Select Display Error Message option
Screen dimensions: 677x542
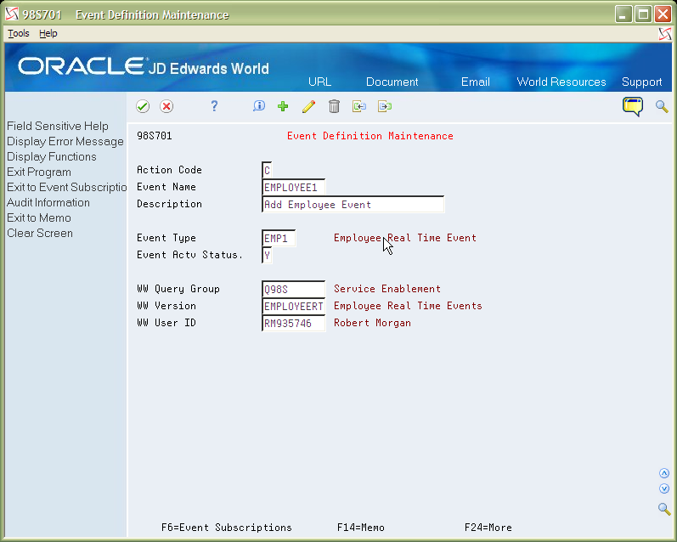(x=65, y=142)
